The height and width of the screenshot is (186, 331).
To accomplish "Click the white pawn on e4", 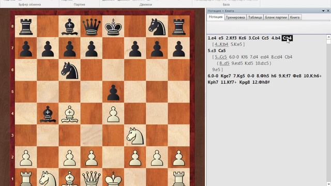I will (x=113, y=114).
